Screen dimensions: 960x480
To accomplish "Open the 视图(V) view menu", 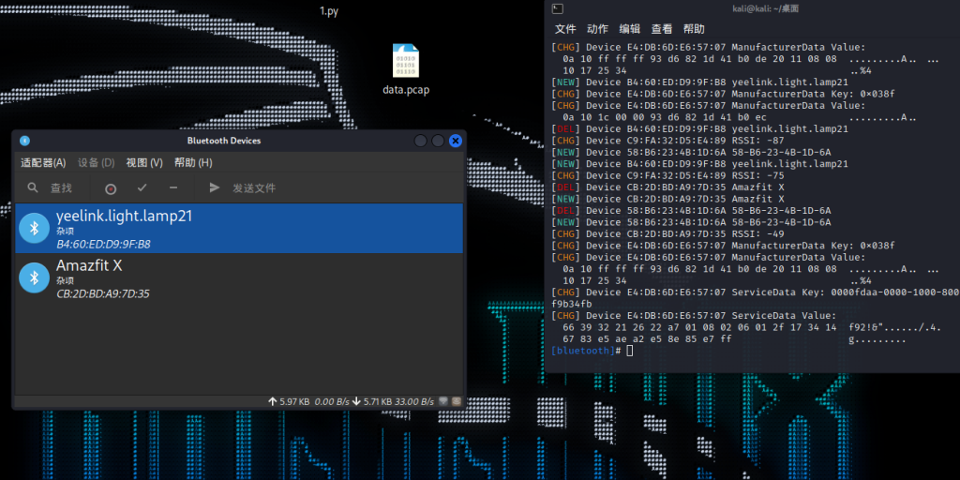I will (144, 163).
